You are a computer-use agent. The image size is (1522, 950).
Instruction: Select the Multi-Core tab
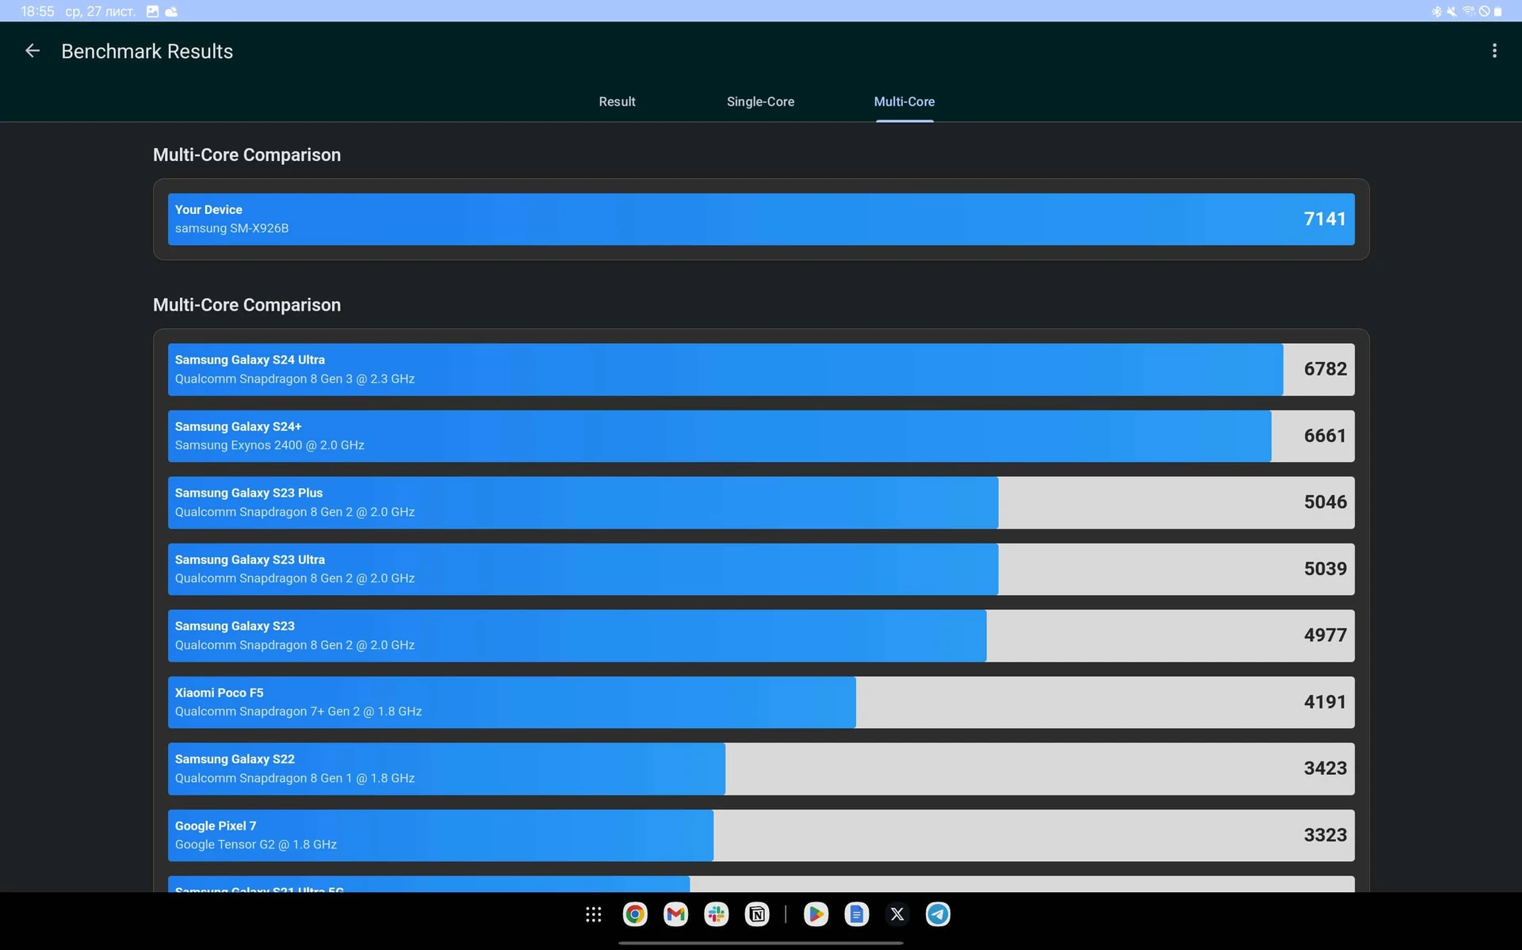[x=904, y=101]
